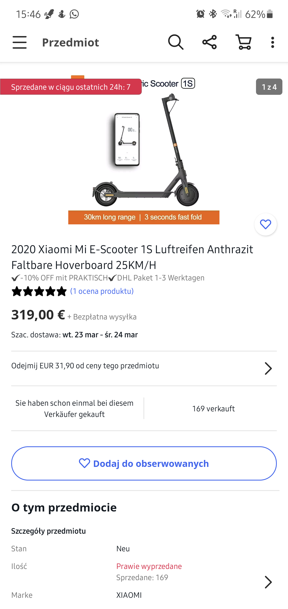Open the hamburger navigation menu
The image size is (288, 609).
(x=19, y=42)
